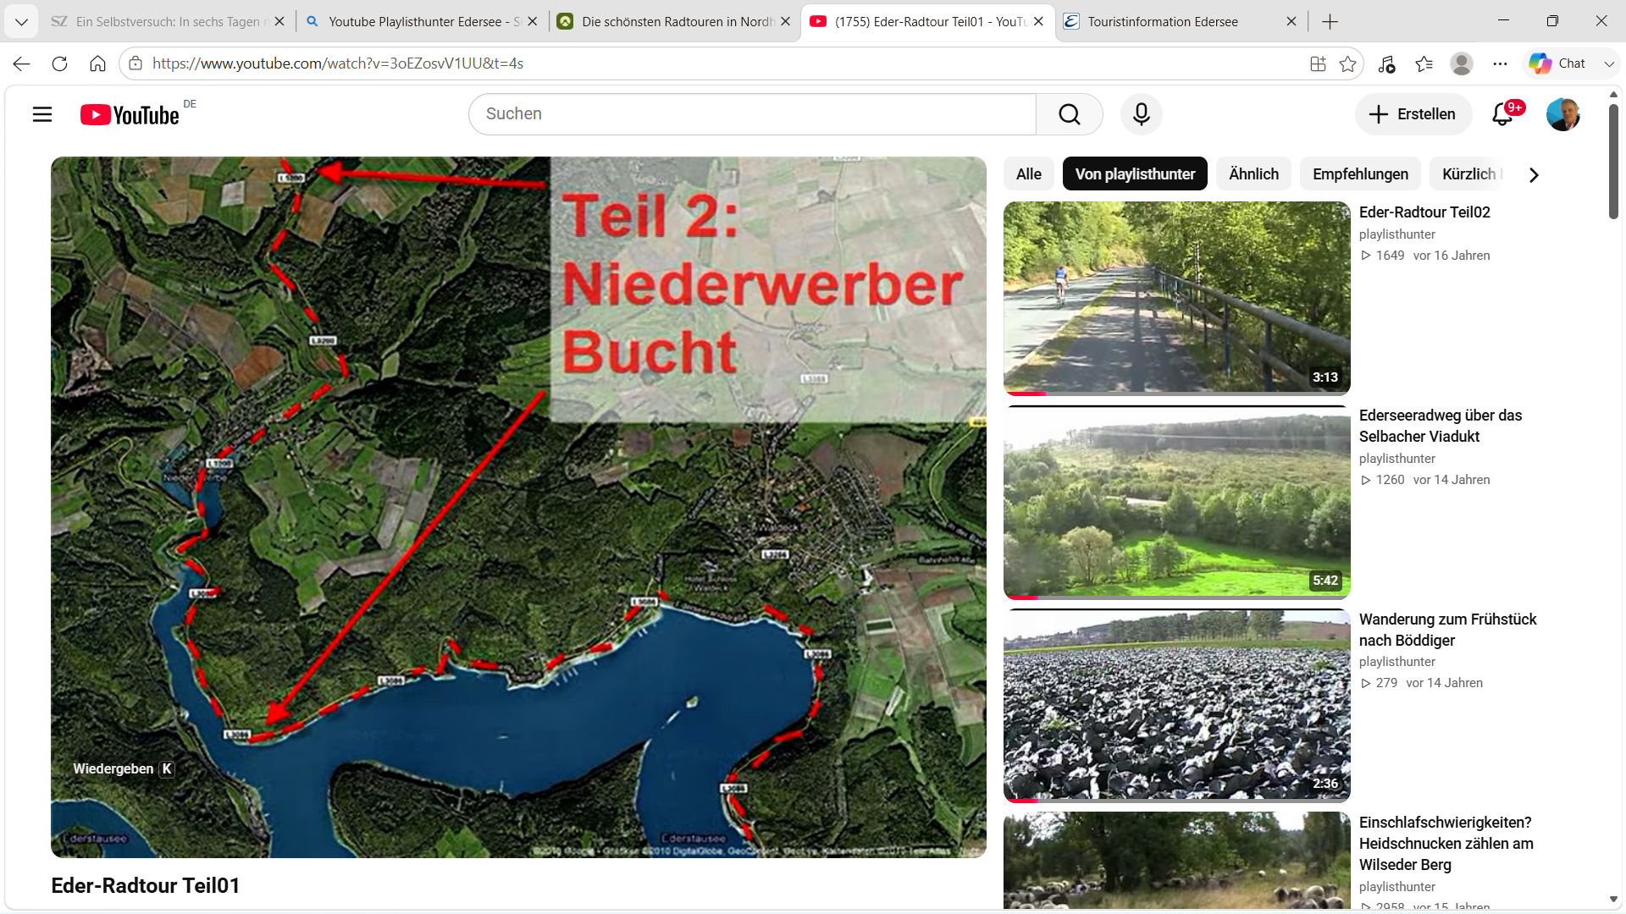View site information lock icon
Screen dimensions: 1626x914
135,63
